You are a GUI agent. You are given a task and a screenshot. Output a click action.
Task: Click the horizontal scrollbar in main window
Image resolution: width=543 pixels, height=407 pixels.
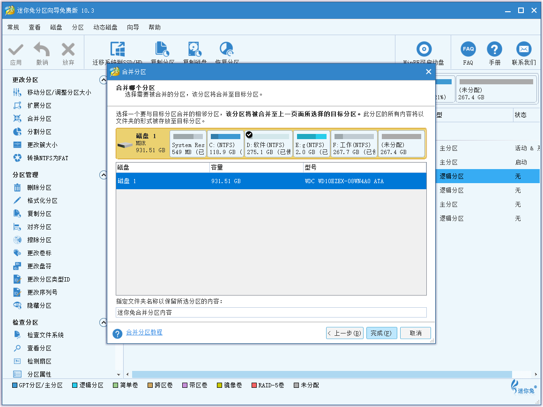click(x=322, y=375)
